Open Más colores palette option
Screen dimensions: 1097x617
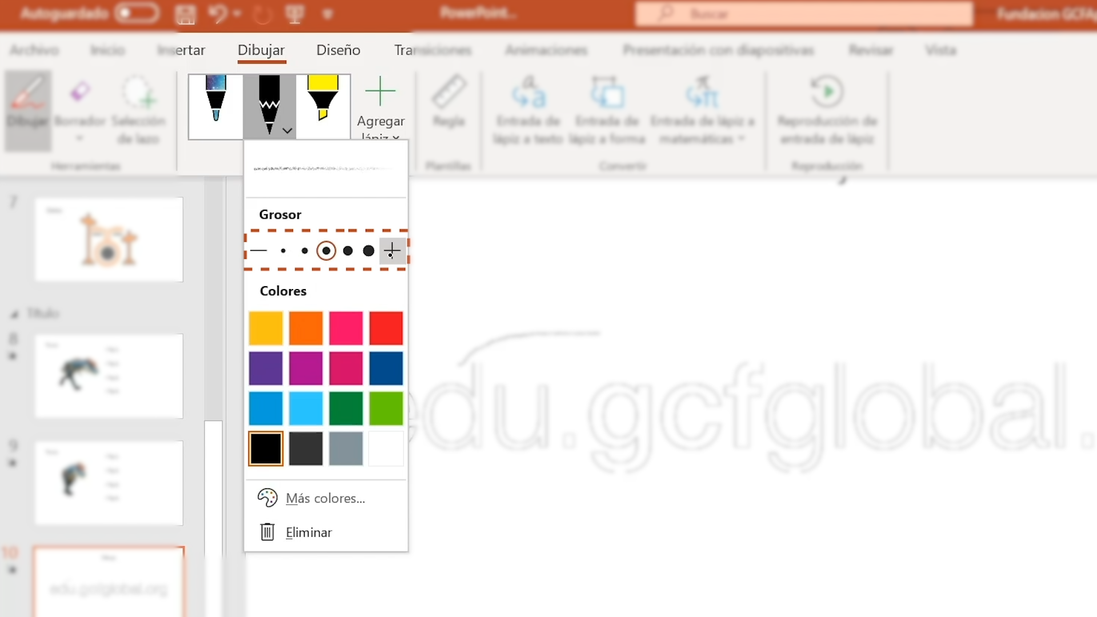pos(326,498)
